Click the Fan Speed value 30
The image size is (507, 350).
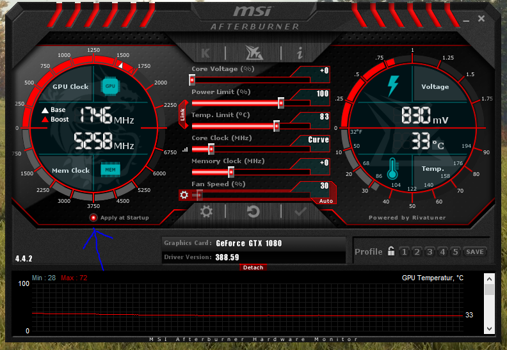325,186
